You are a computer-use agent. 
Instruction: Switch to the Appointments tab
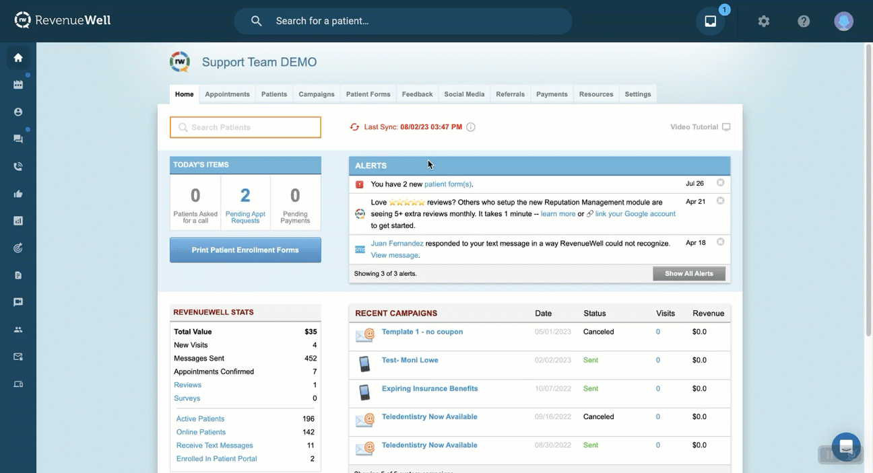[x=227, y=94]
